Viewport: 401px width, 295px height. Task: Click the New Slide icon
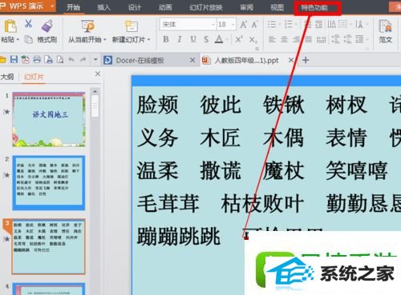coord(131,26)
